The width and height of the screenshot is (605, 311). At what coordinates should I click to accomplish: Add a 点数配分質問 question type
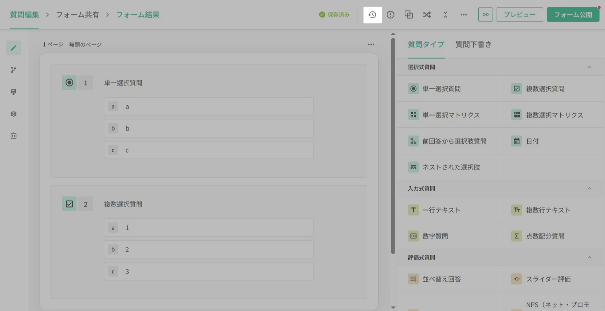[x=552, y=236]
